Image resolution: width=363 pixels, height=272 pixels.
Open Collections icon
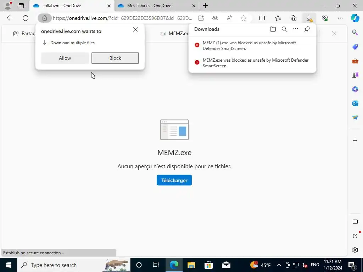[x=294, y=18]
